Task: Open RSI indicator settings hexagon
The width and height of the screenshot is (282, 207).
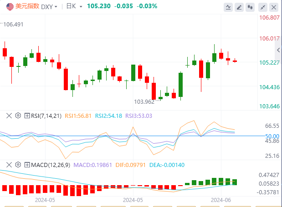Action: [18, 116]
